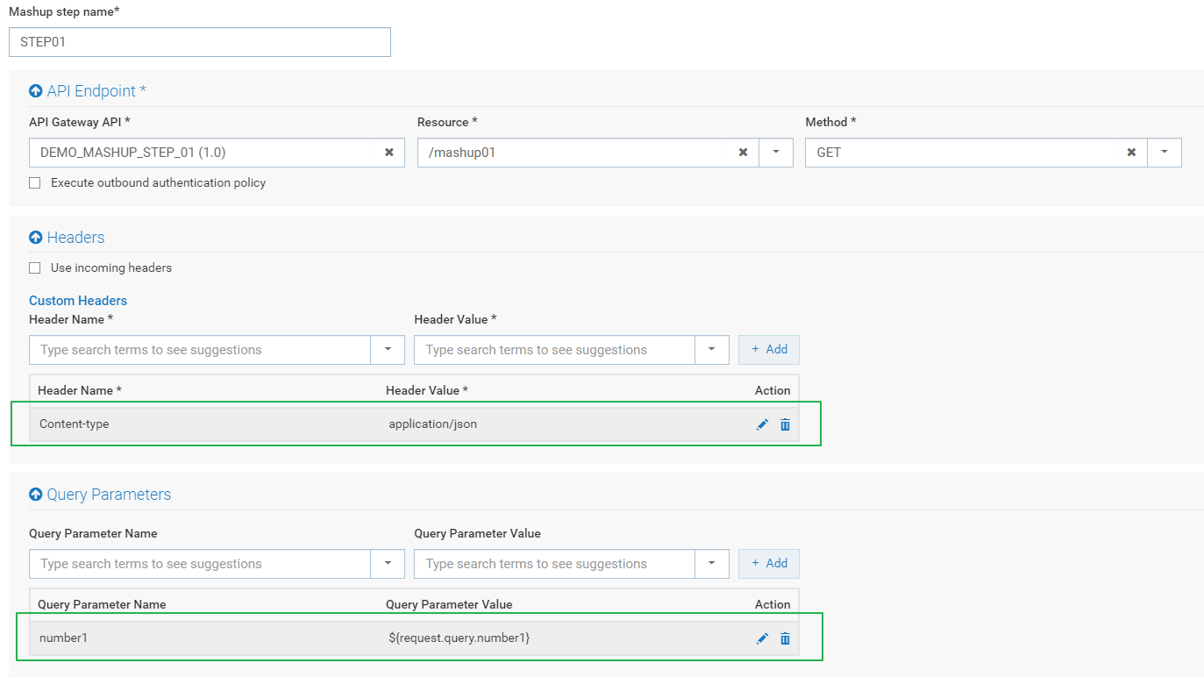Clear the API Gateway API selection
The image size is (1204, 677).
(389, 153)
